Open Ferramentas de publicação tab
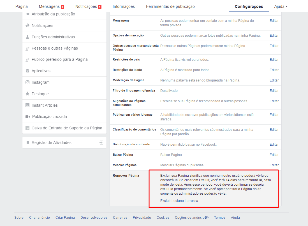This screenshot has height=226, width=308. pyautogui.click(x=170, y=6)
